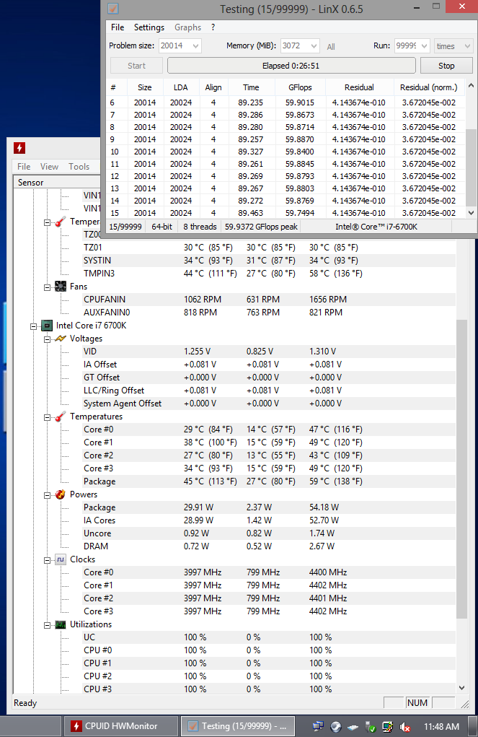Click the CPU Temperatures thermometer icon
The height and width of the screenshot is (737, 478).
point(61,417)
